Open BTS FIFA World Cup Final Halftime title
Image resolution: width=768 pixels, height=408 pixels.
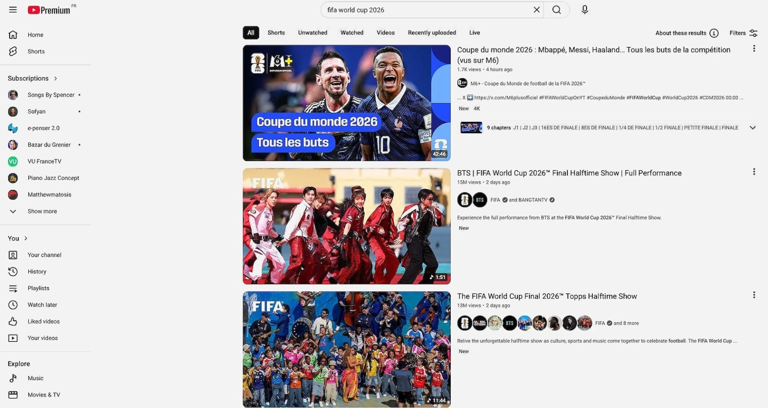[569, 173]
